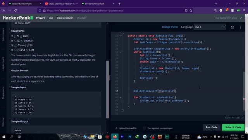Image resolution: width=248 pixels, height=140 pixels.
Task: Open the Language Java 8 dropdown
Action: (x=210, y=27)
